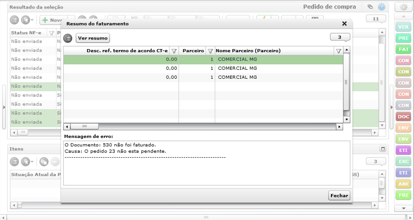414x220 pixels.
Task: Maximize the Itens panel
Action: click(x=382, y=149)
